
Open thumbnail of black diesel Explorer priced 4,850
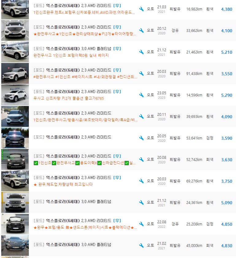tap(15, 224)
